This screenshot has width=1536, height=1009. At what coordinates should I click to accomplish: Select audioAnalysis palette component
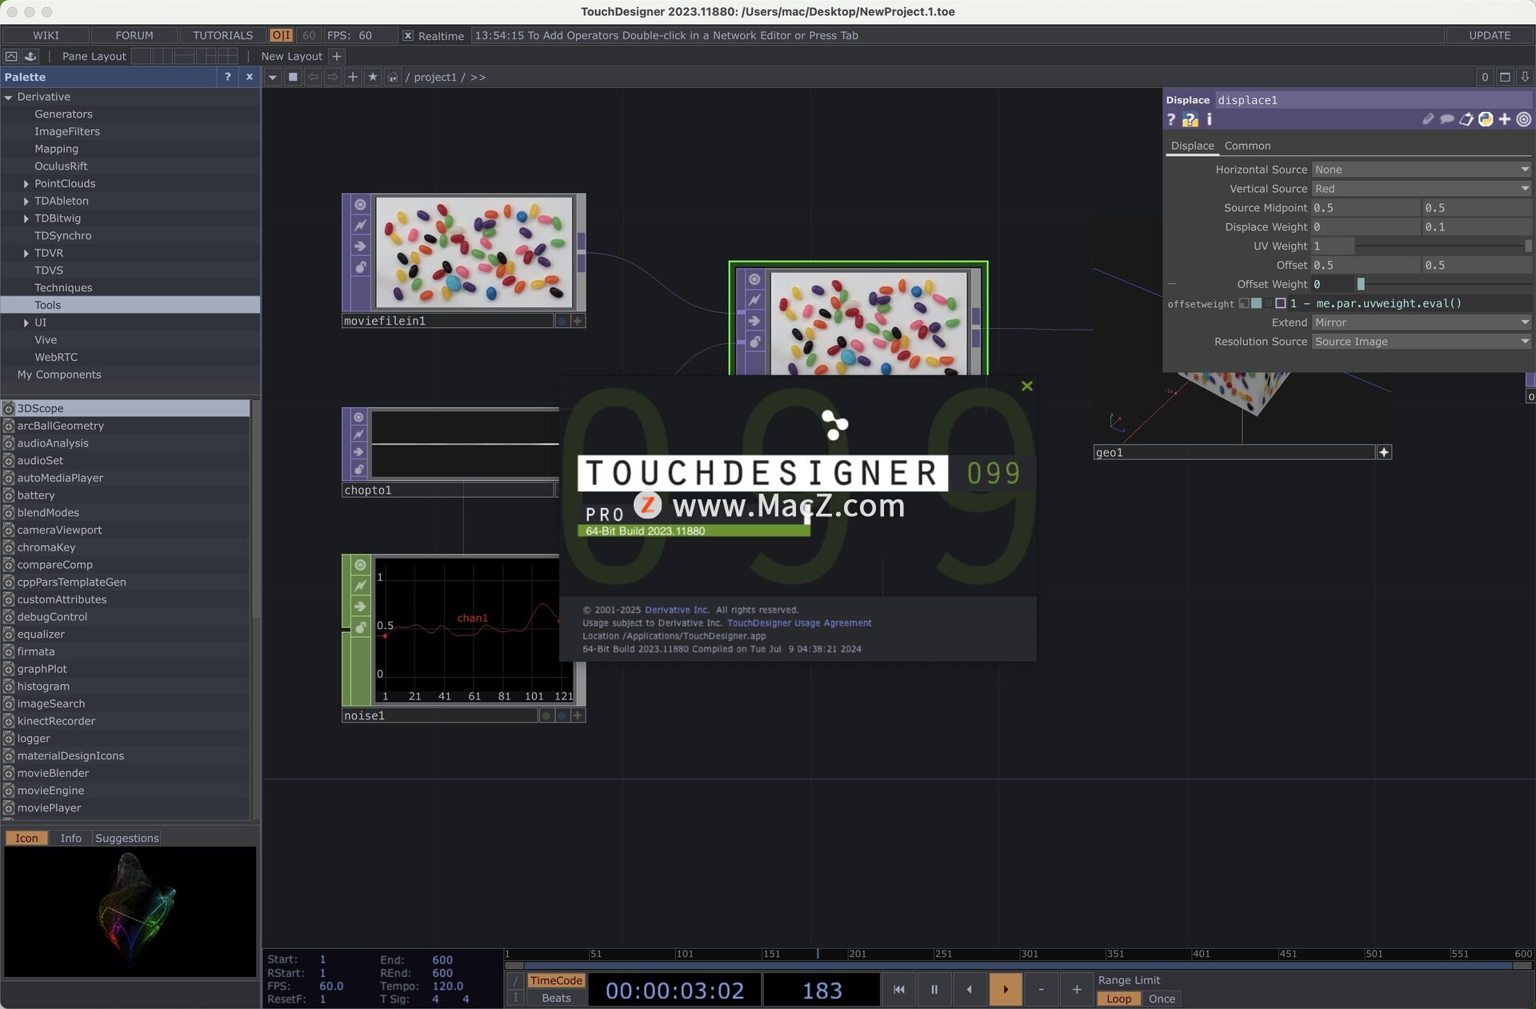point(53,443)
